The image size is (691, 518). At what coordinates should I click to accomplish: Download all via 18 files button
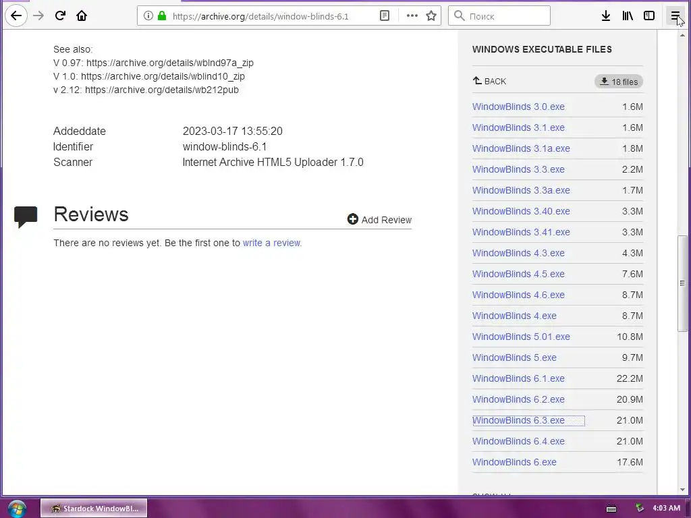tap(619, 82)
